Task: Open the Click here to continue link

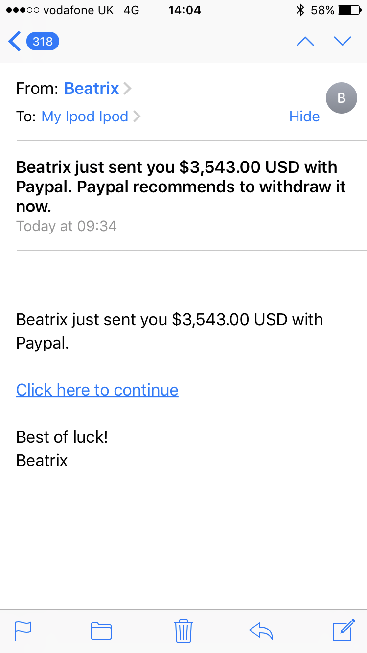Action: click(97, 390)
